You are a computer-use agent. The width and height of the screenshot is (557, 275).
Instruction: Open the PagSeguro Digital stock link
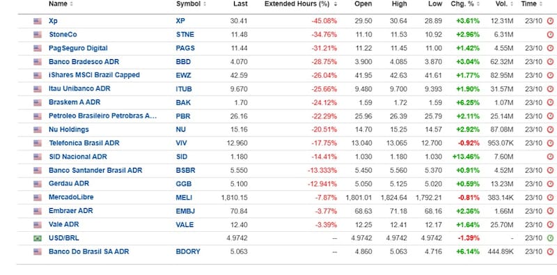pos(78,48)
